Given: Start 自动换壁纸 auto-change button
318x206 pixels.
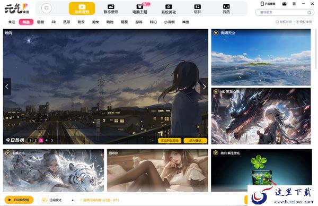Looking at the screenshot, I should [x=19, y=200].
